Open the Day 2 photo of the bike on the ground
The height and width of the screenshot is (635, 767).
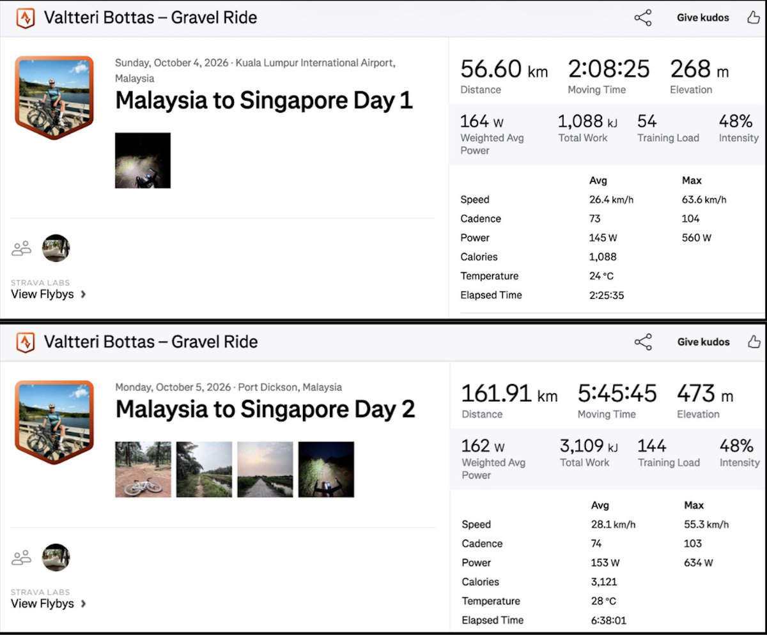pyautogui.click(x=143, y=470)
